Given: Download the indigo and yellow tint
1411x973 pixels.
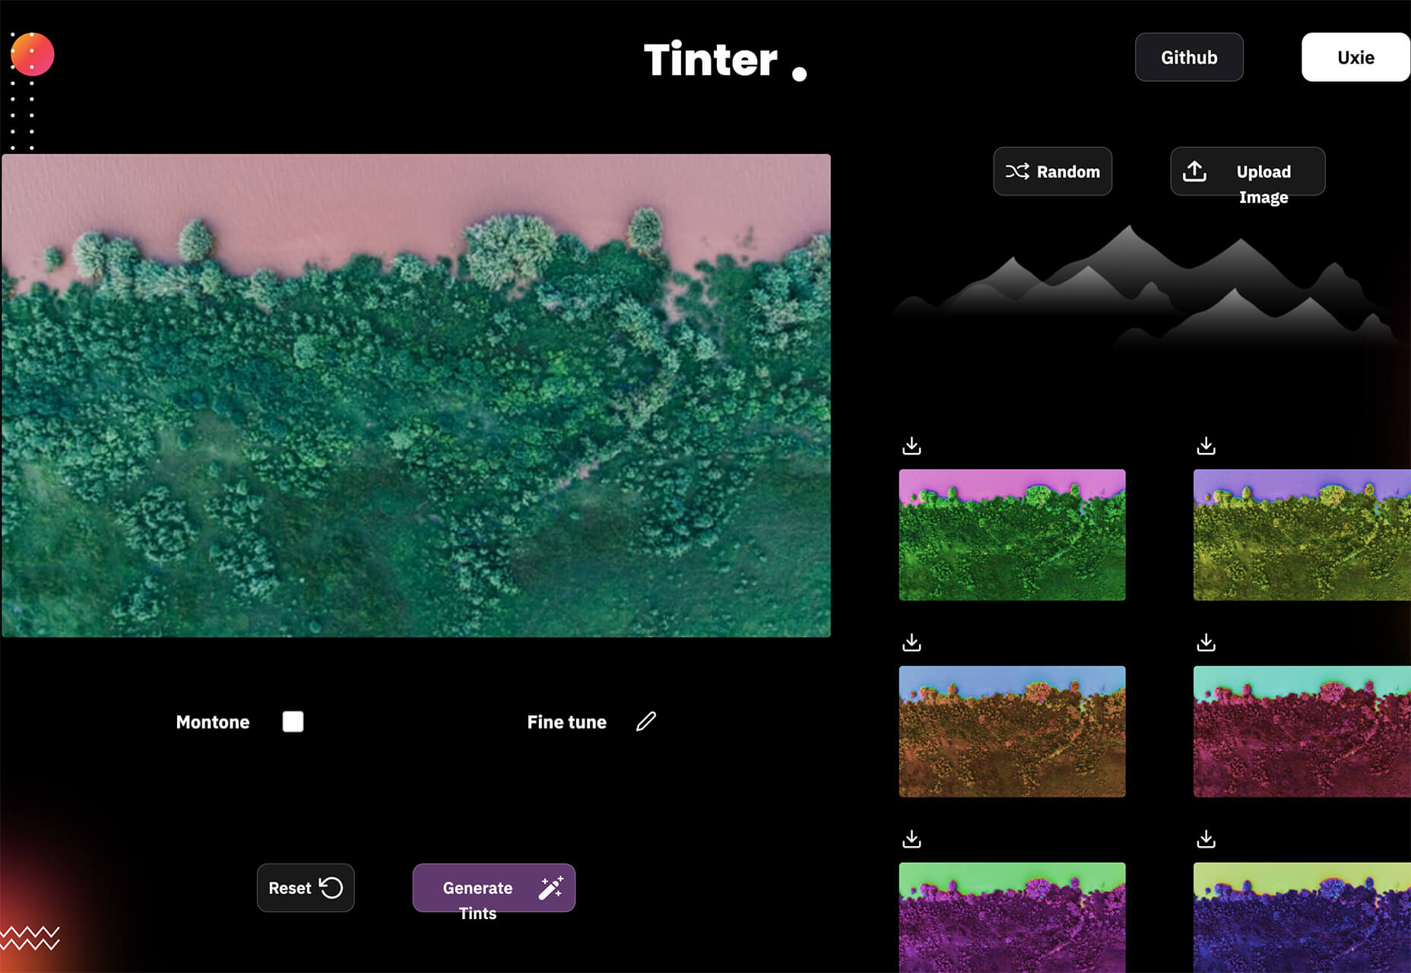Looking at the screenshot, I should pyautogui.click(x=1206, y=838).
